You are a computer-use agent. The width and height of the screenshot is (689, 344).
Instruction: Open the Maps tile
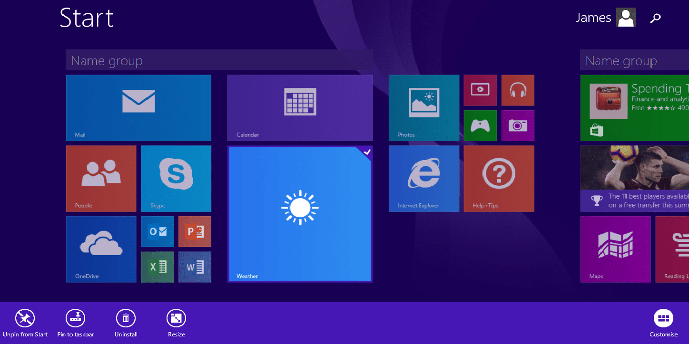point(615,249)
